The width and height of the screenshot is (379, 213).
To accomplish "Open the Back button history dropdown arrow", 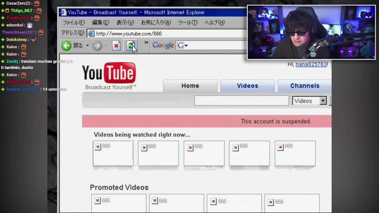I will click(x=87, y=46).
